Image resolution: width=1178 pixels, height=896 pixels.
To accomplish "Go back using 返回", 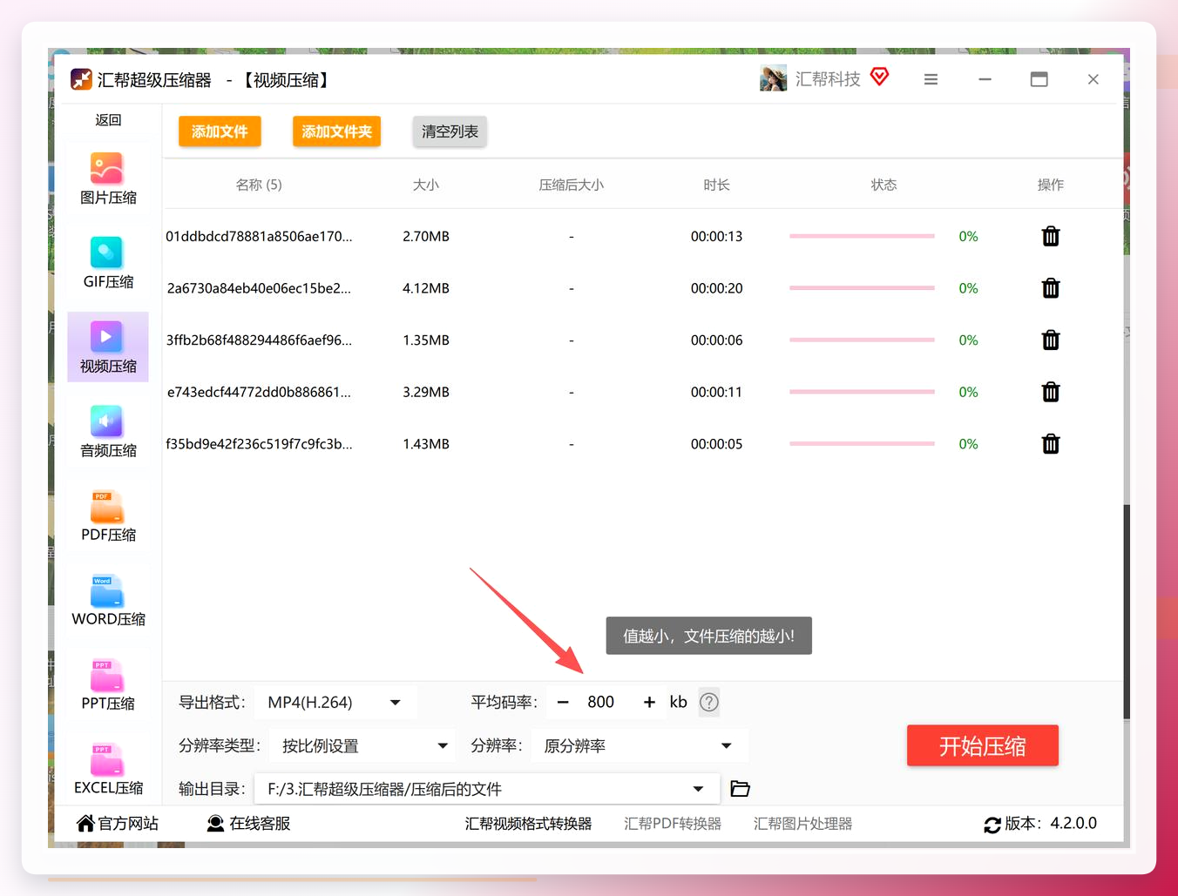I will point(108,120).
